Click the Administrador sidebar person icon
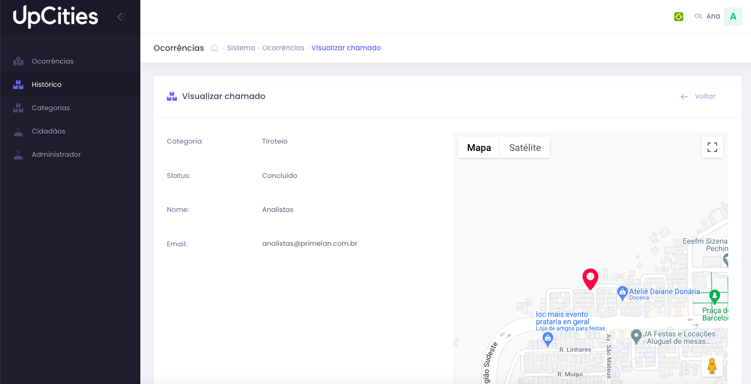 pos(19,155)
